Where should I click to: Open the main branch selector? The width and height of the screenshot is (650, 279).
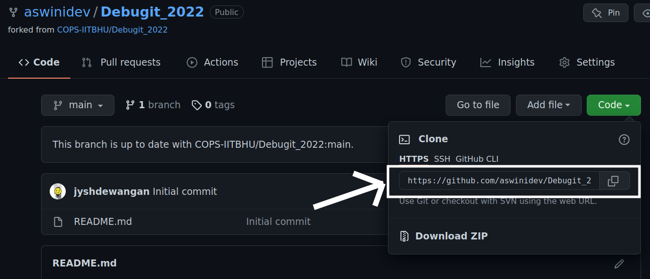coord(78,105)
